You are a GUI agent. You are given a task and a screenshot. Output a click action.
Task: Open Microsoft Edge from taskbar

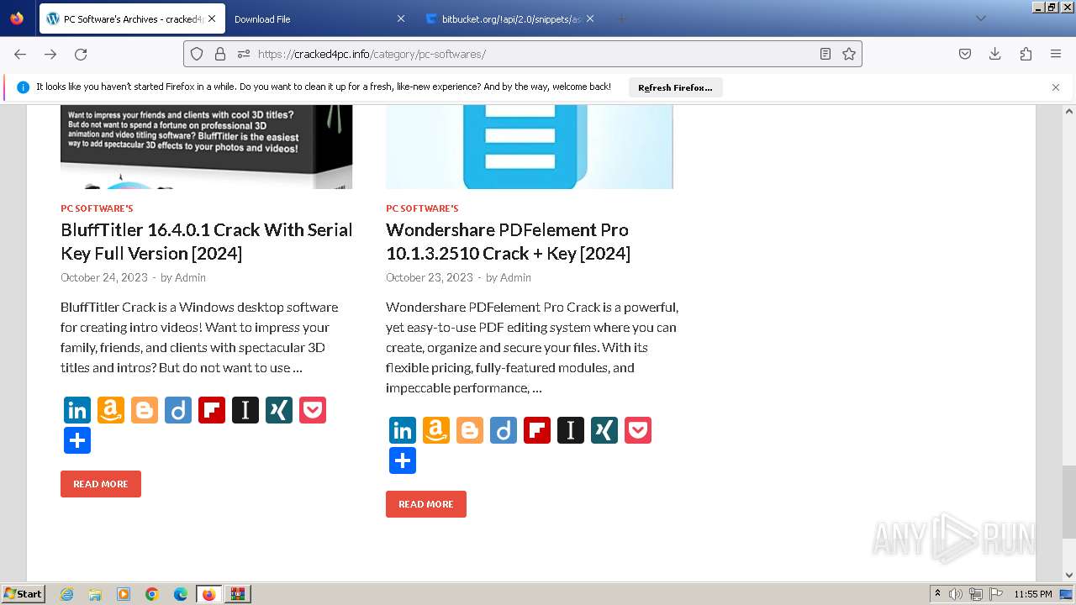(181, 594)
